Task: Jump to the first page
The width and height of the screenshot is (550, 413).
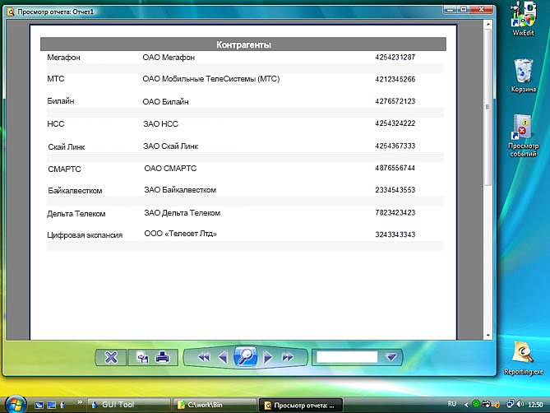Action: click(204, 358)
